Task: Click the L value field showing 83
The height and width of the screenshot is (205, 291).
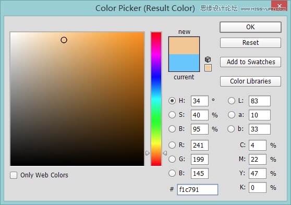Action: pos(260,101)
